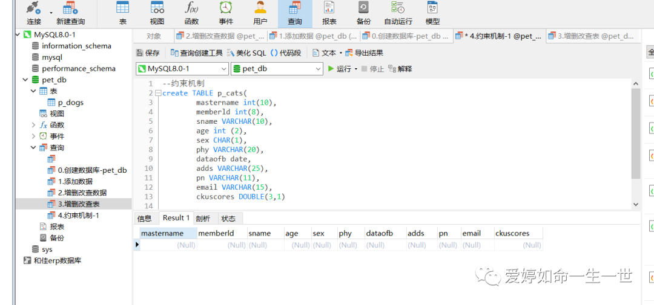
Task: Expand the 事件 tree node
Action: [33, 136]
